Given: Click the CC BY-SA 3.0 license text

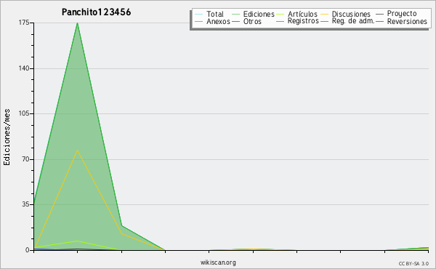Looking at the screenshot, I should click(413, 264).
